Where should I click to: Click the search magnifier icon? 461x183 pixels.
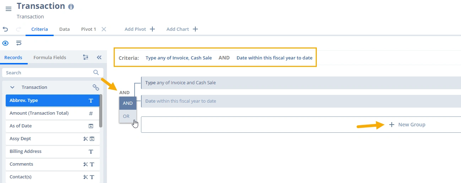click(x=96, y=73)
